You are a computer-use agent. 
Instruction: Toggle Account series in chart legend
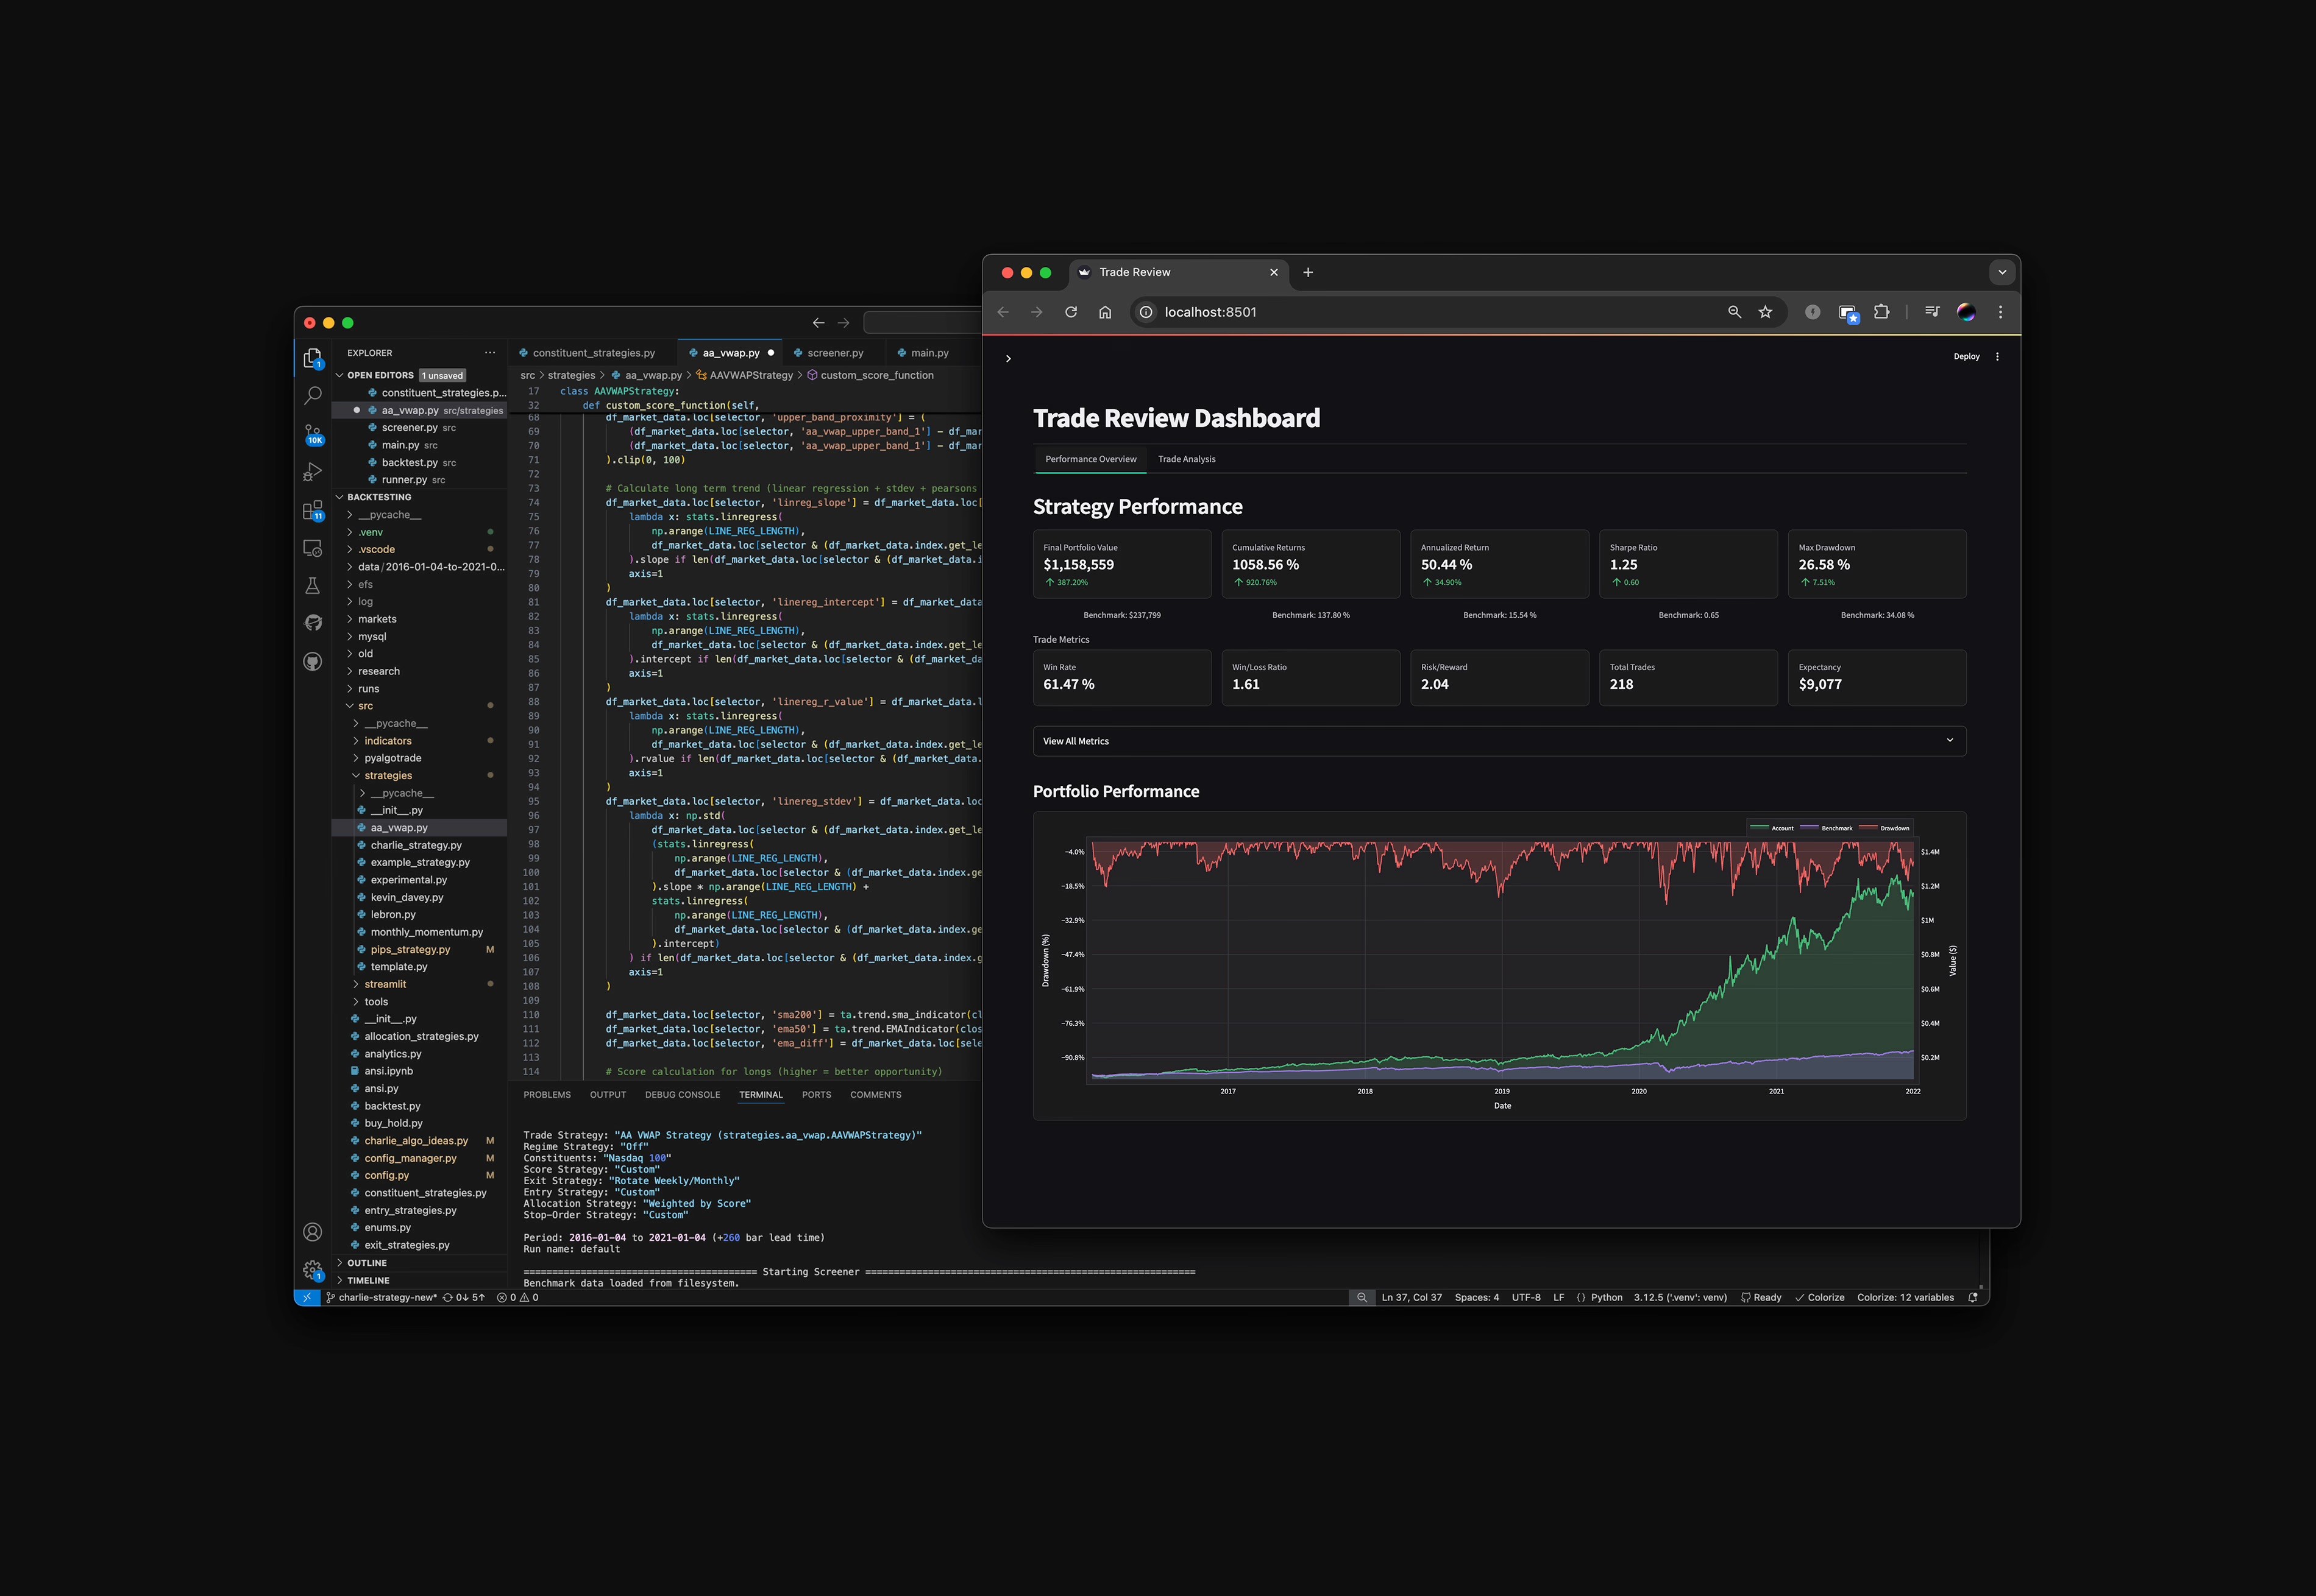pyautogui.click(x=1773, y=828)
